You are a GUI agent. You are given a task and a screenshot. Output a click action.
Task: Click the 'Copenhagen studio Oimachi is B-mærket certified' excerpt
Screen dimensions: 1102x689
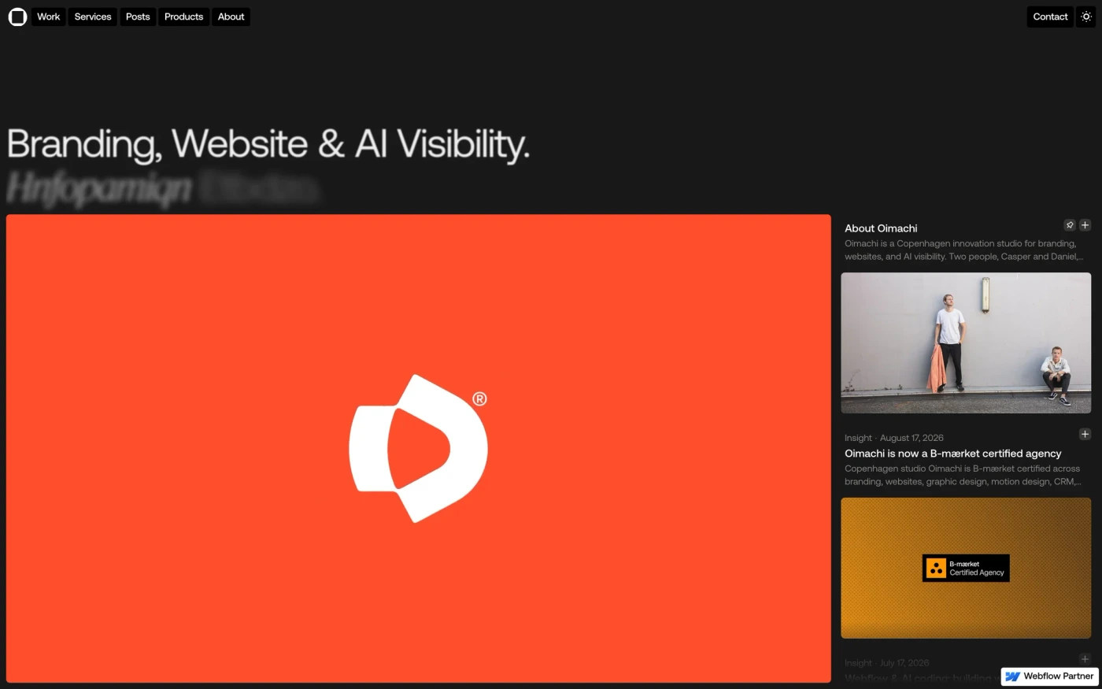(963, 475)
